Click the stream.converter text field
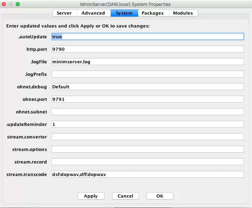Screen dimensions: 252x208 click(147, 137)
